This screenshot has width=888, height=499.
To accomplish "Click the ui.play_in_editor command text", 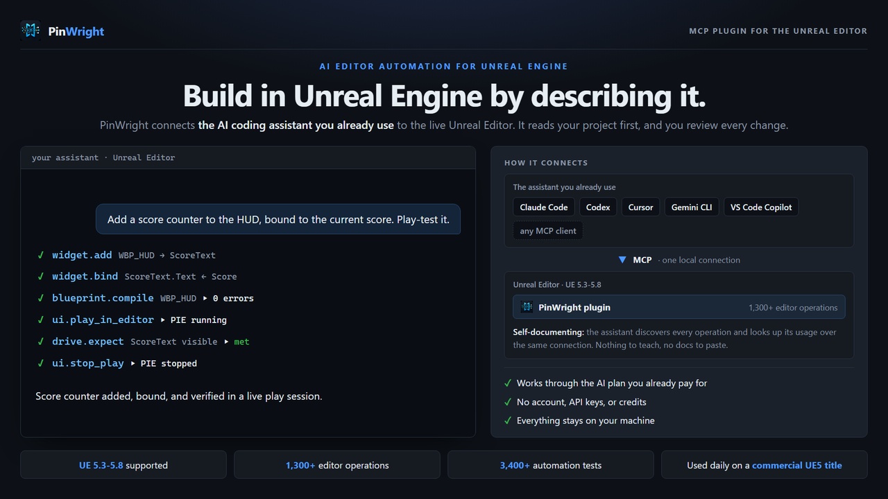I will click(103, 319).
